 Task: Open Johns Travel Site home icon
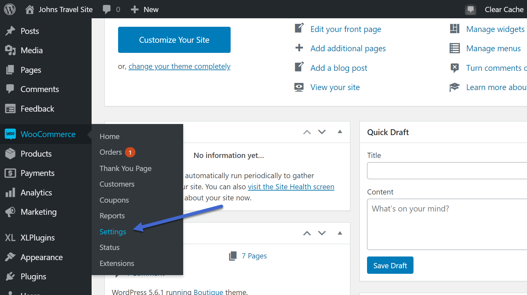click(x=30, y=9)
